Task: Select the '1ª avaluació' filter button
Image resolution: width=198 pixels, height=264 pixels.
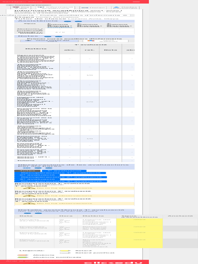Action: pos(64,171)
